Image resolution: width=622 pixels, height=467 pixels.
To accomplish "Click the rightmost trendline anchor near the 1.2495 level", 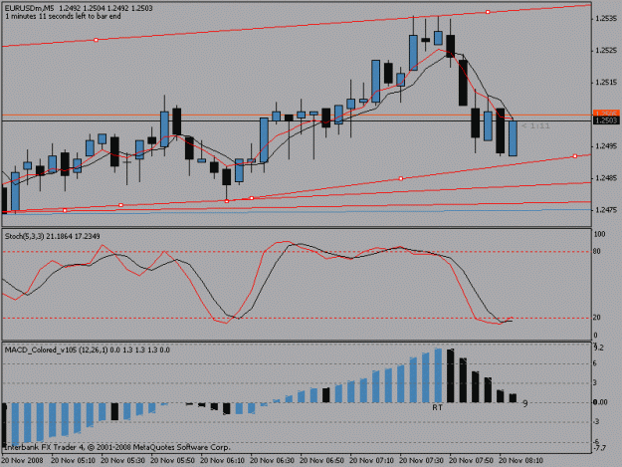I will point(575,156).
